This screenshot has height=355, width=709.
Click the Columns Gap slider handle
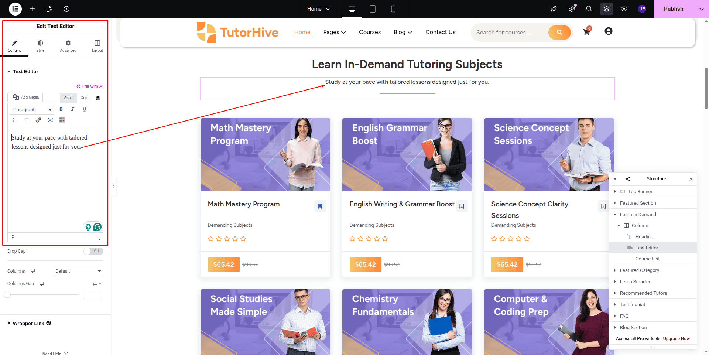point(7,294)
